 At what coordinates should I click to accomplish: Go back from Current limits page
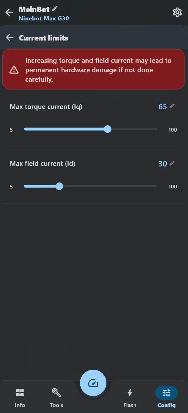pyautogui.click(x=10, y=38)
